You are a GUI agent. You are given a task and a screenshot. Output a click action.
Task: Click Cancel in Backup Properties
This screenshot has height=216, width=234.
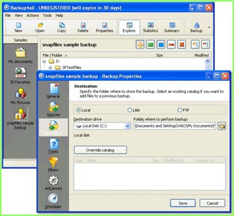pos(212,203)
